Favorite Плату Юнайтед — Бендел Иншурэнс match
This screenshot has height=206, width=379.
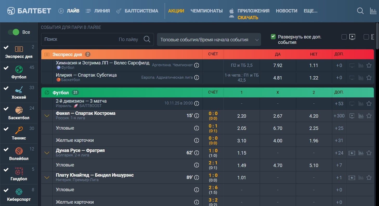coord(369,178)
